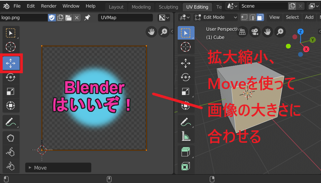The height and width of the screenshot is (183, 321).
Task: Select the Scale tool in UV editor
Action: [11, 91]
